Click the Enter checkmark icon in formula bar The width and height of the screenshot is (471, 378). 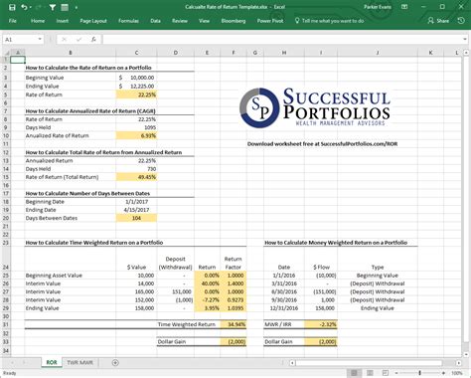click(78, 40)
